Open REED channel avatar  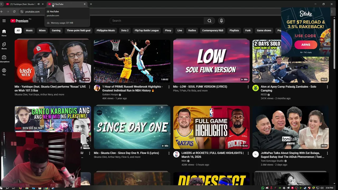(255, 88)
